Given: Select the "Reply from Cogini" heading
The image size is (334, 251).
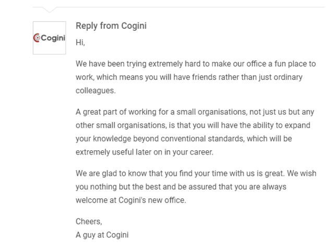Looking at the screenshot, I should coord(111,26).
